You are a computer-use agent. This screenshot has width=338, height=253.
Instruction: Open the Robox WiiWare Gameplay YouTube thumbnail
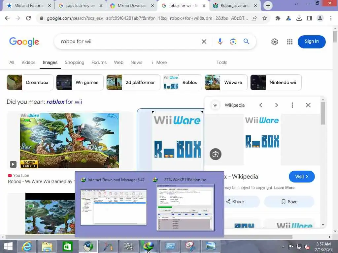pyautogui.click(x=70, y=140)
